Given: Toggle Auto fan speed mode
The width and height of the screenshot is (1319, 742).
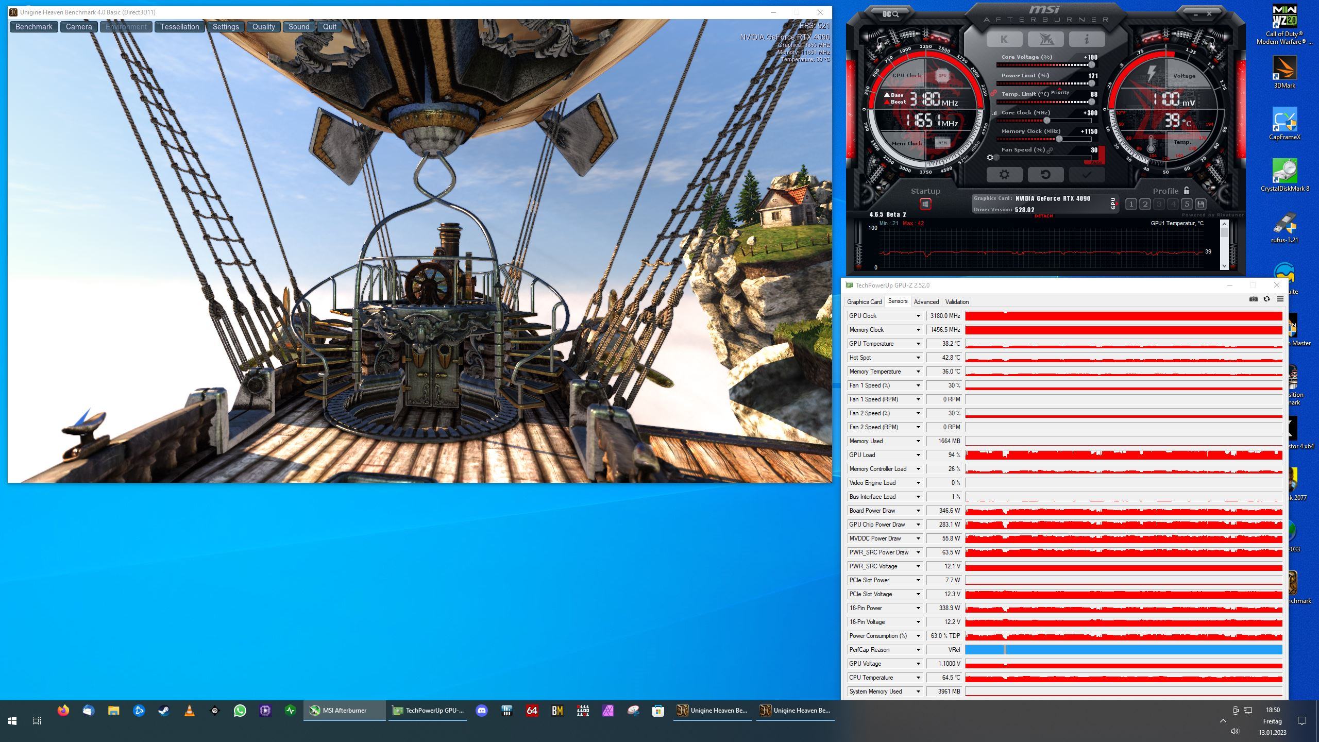Looking at the screenshot, I should coord(1095,162).
